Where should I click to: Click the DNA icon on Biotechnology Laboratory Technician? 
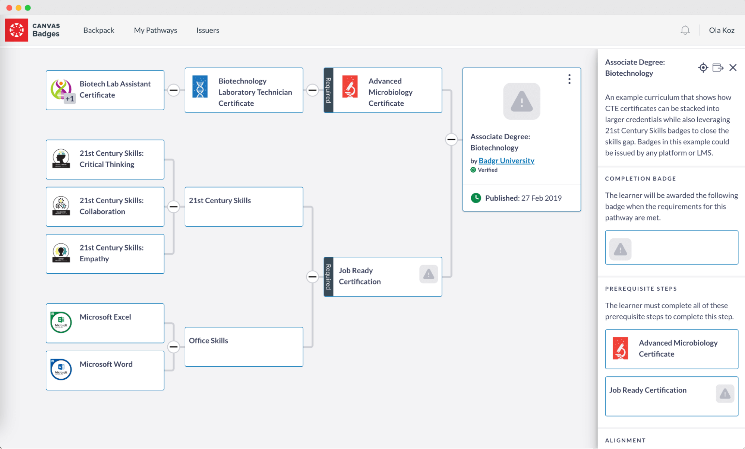click(x=200, y=87)
